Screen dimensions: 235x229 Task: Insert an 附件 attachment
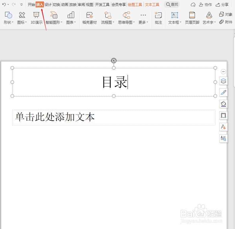tap(226, 22)
